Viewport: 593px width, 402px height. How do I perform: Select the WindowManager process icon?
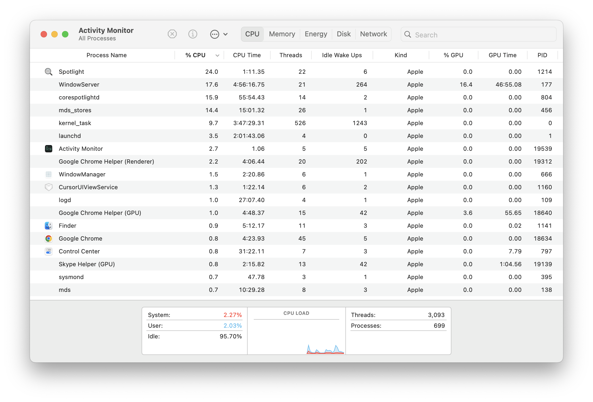click(x=48, y=174)
